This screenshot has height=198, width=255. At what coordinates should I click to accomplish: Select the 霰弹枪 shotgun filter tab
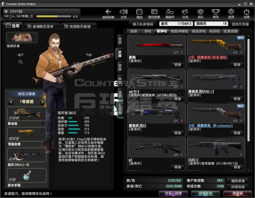point(162,31)
